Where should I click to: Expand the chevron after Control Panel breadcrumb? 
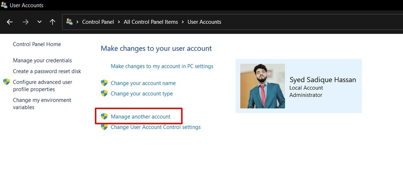coord(119,22)
